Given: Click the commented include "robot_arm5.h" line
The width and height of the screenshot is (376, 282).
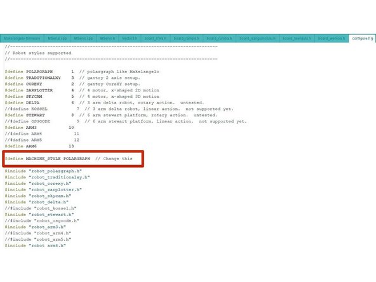Looking at the screenshot, I should coord(38,239).
